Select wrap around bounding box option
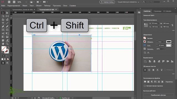177x99 pixels. [149, 70]
